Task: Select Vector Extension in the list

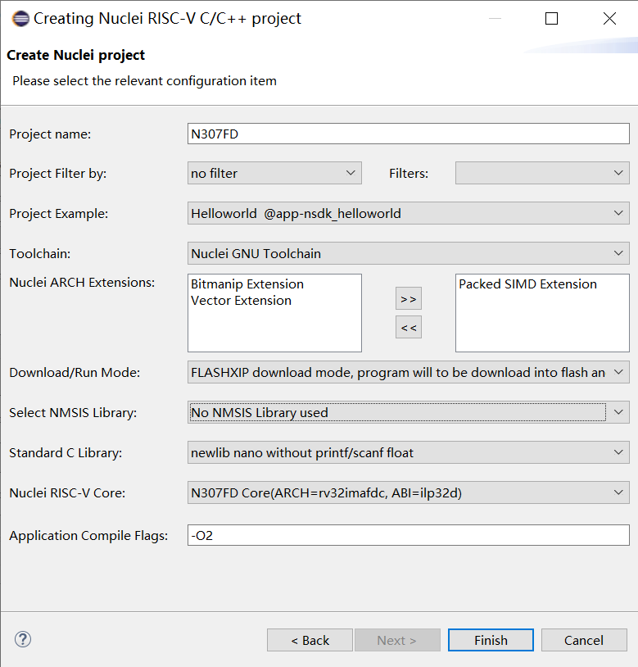Action: (241, 301)
